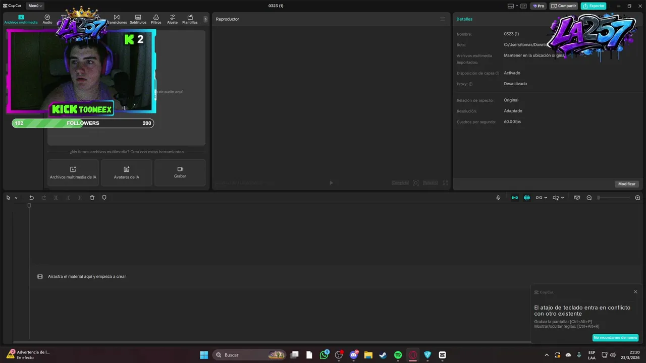The image size is (646, 363).
Task: Click No recordarme de nuevo button
Action: [615, 337]
